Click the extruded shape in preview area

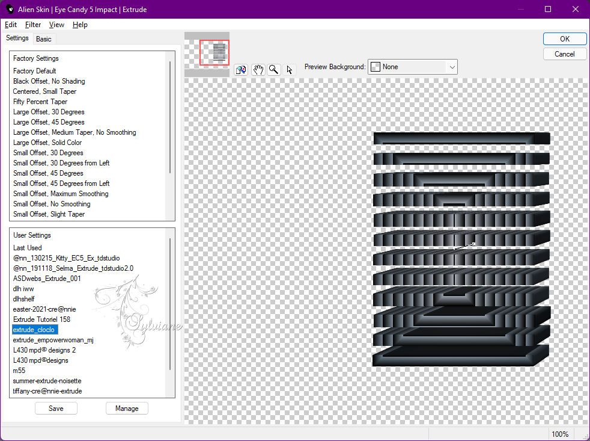[461, 248]
